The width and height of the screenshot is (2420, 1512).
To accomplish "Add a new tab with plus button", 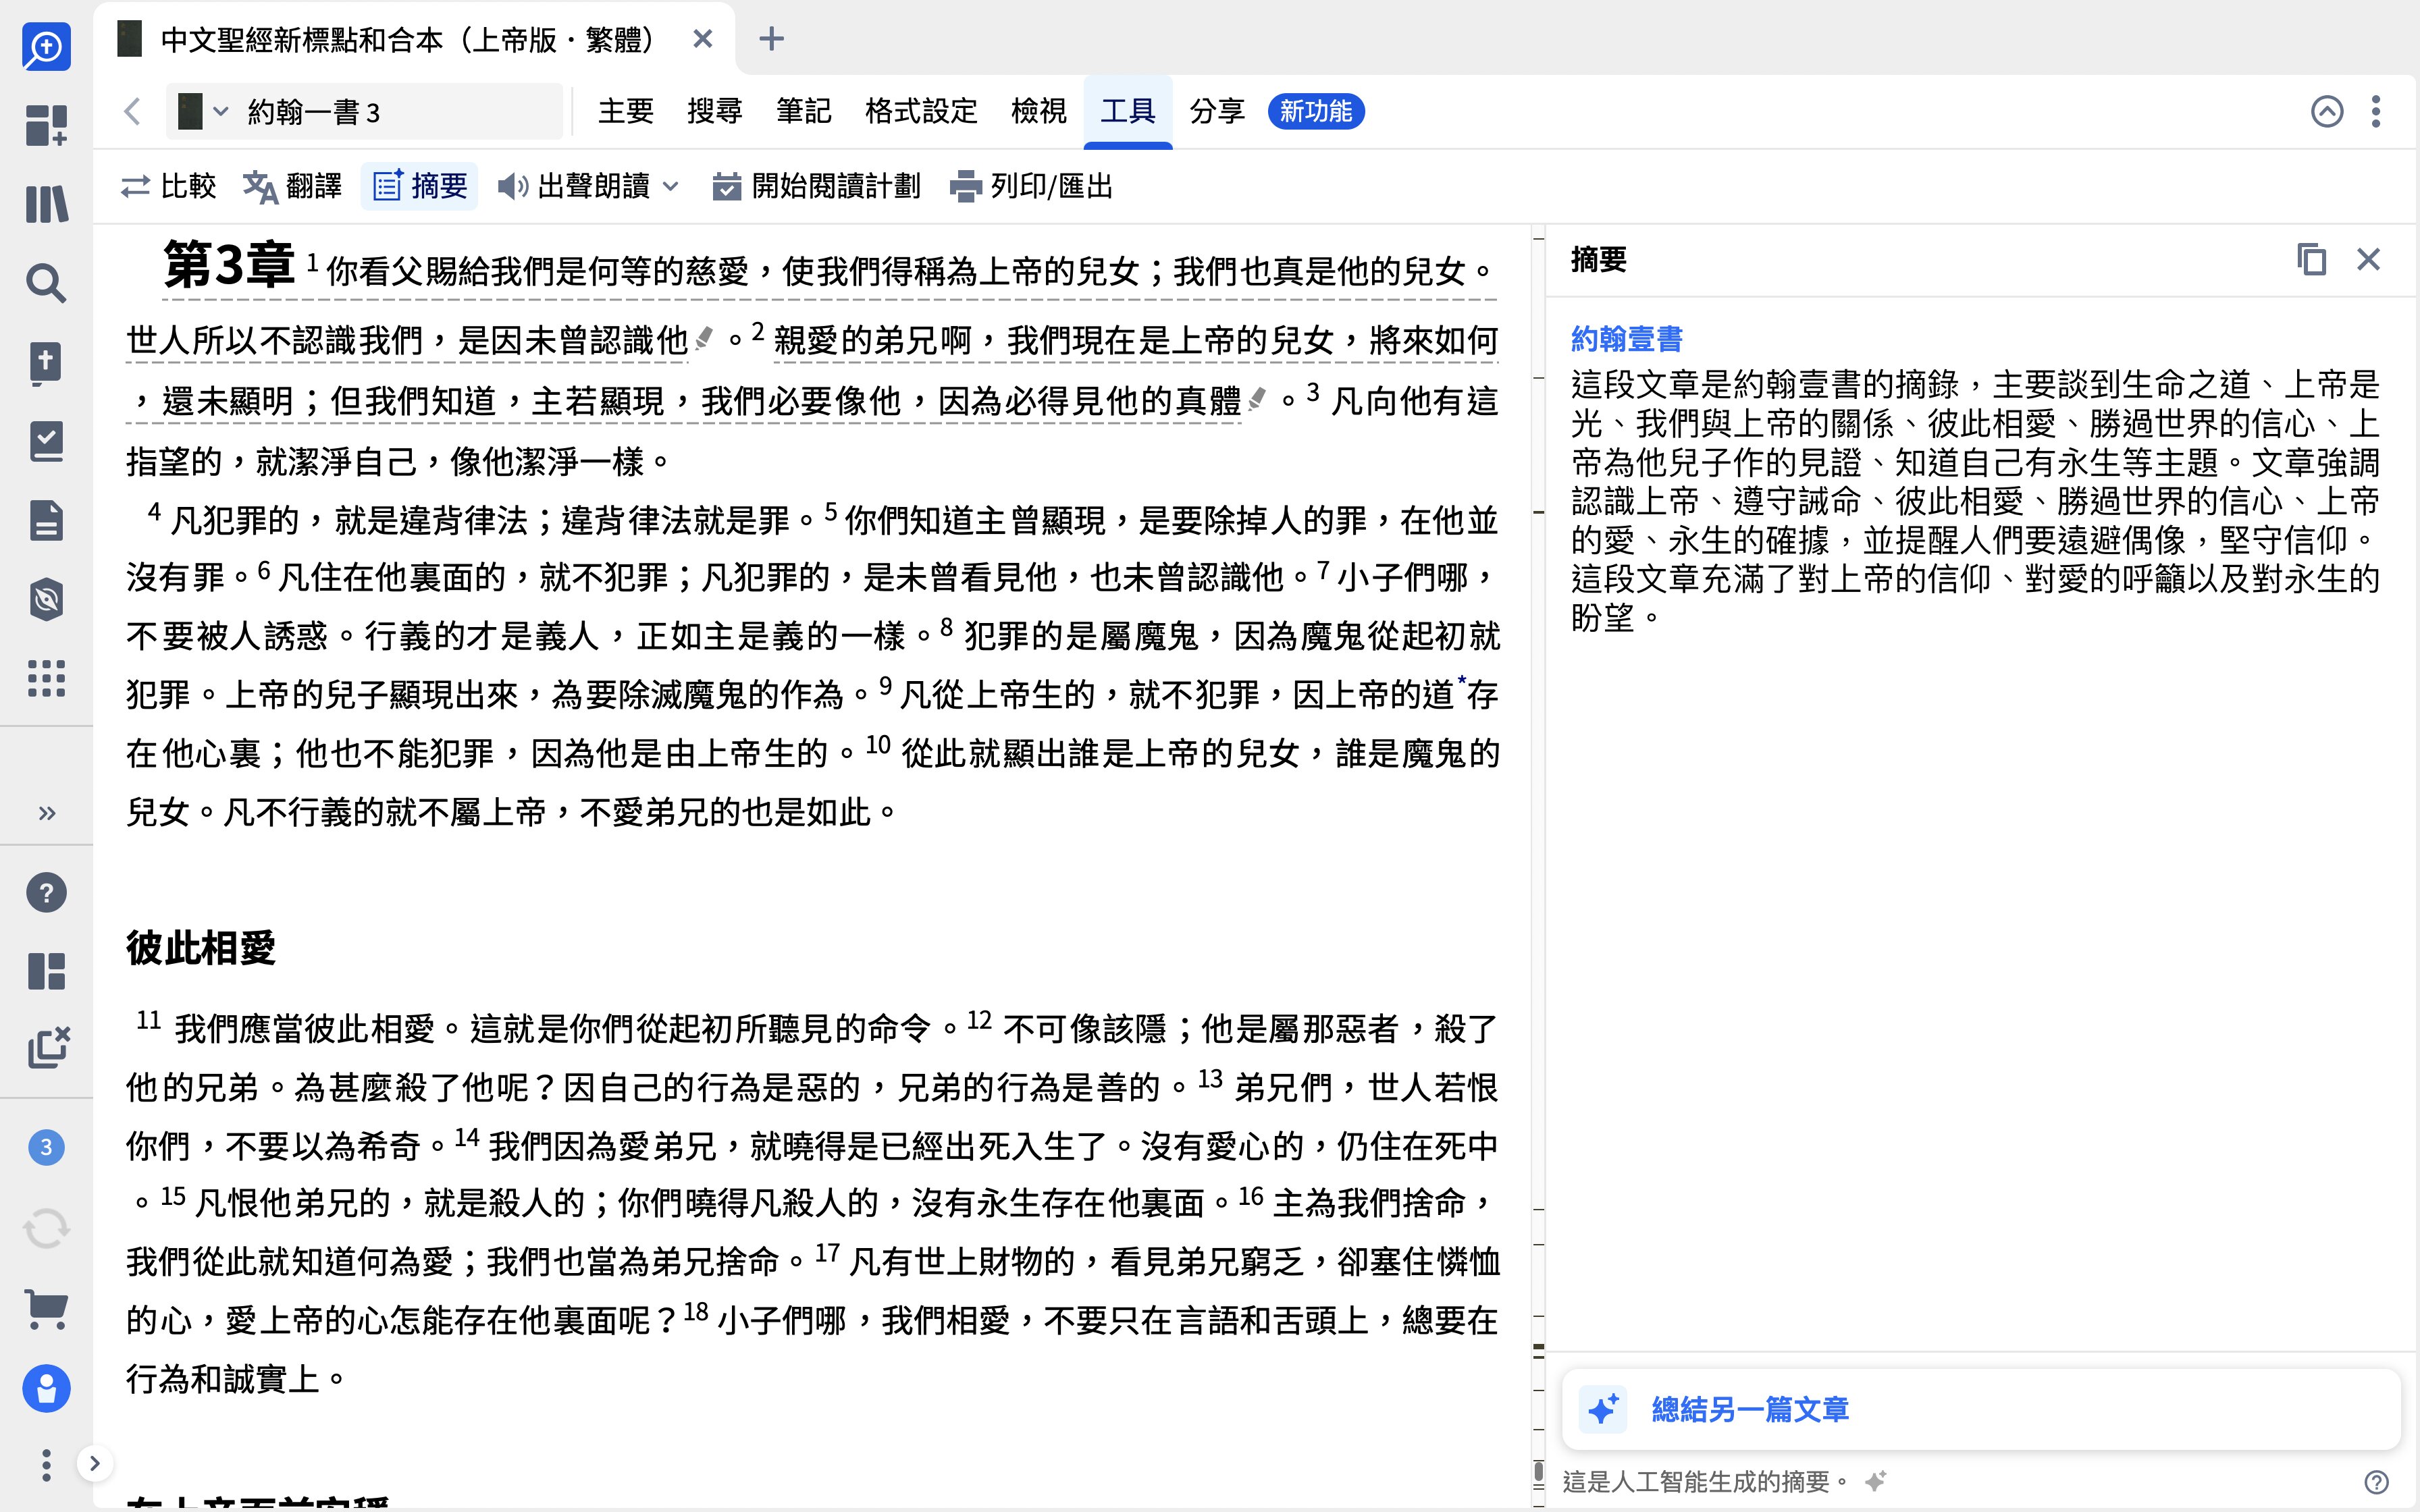I will tap(771, 39).
